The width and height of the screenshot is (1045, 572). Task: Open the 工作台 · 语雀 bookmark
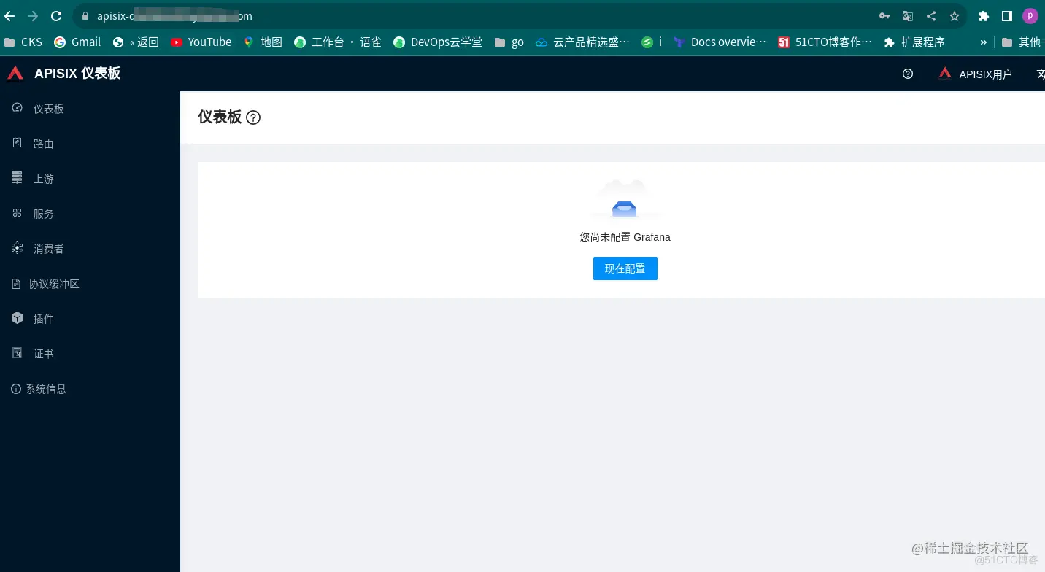(338, 42)
